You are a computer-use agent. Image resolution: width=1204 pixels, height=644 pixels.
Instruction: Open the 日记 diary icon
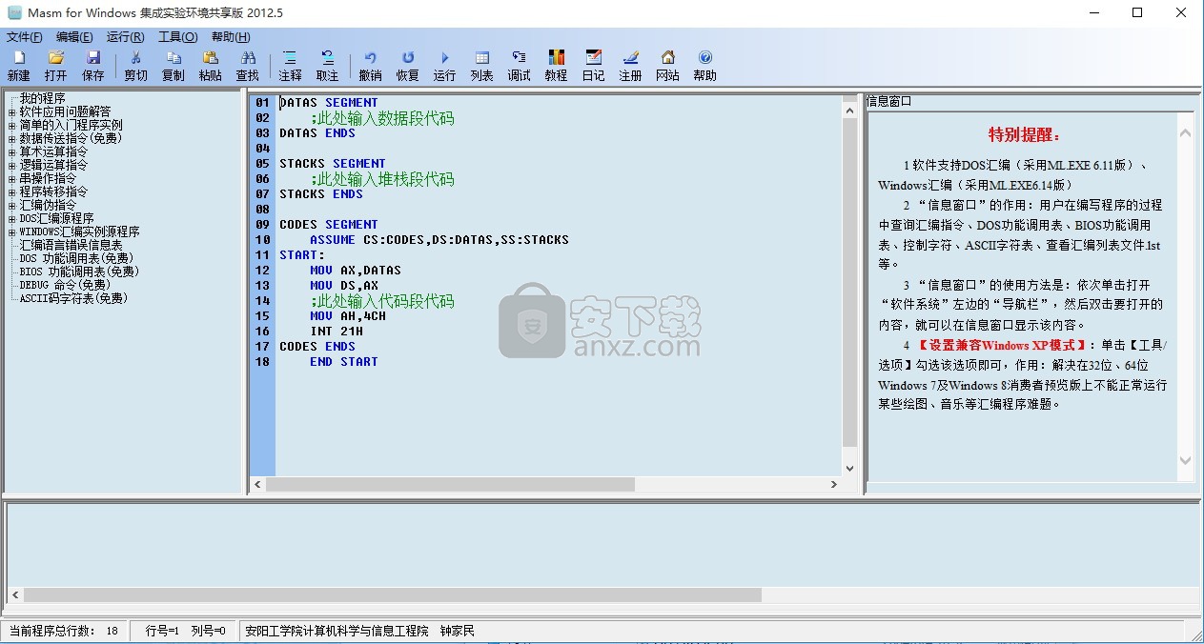(x=593, y=66)
